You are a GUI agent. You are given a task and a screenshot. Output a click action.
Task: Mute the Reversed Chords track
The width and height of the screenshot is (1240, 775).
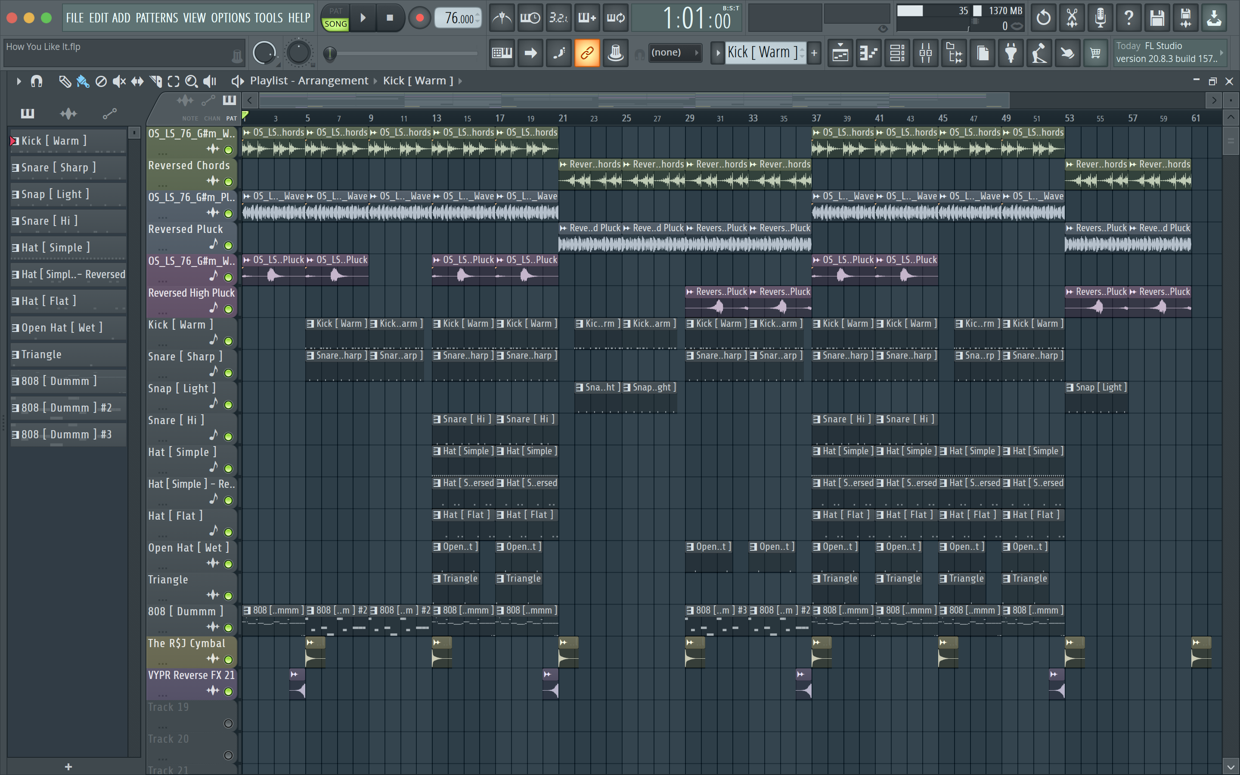click(229, 182)
